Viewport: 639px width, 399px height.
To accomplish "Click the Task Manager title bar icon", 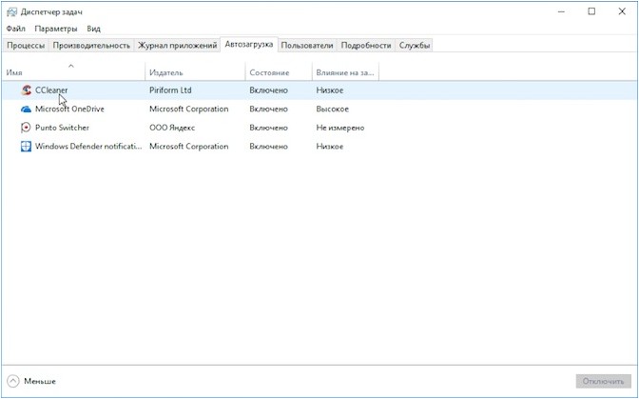I will (x=11, y=11).
